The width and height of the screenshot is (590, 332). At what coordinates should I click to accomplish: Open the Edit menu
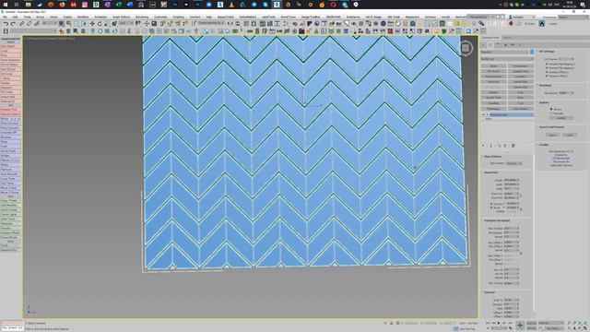coord(15,17)
